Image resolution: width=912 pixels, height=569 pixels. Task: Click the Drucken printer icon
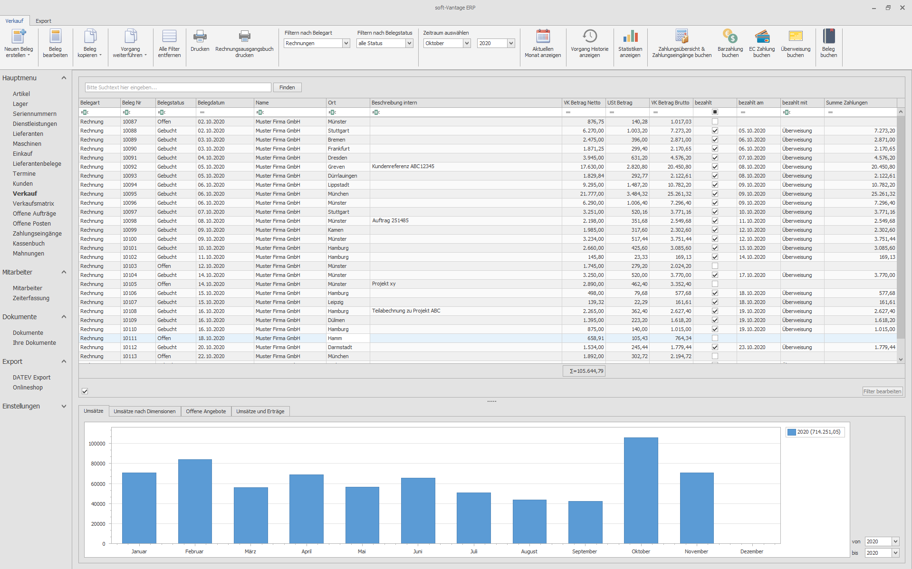click(200, 37)
